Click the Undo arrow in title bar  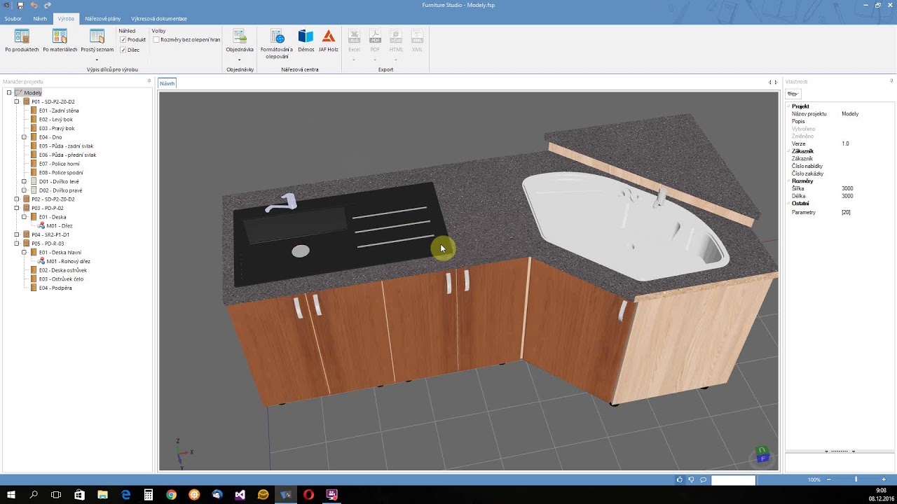click(x=34, y=5)
